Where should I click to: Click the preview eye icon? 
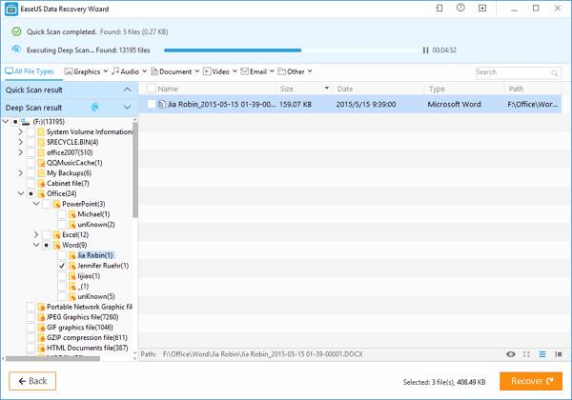tap(511, 354)
